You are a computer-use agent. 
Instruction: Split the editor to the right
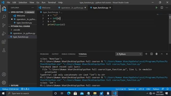[162, 8]
